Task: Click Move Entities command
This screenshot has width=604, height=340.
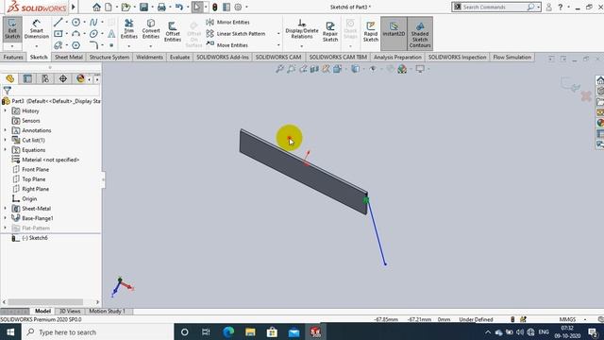Action: [x=227, y=45]
